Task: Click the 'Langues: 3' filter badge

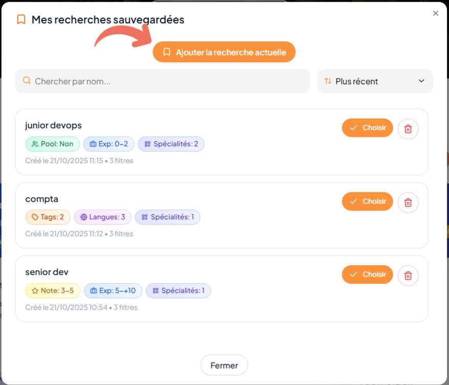Action: click(x=102, y=217)
